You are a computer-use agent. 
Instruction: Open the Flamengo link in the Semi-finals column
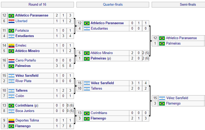click(173, 103)
